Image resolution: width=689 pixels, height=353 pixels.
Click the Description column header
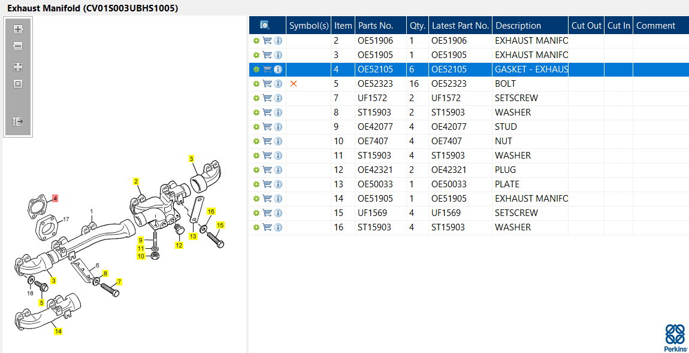[x=530, y=26]
